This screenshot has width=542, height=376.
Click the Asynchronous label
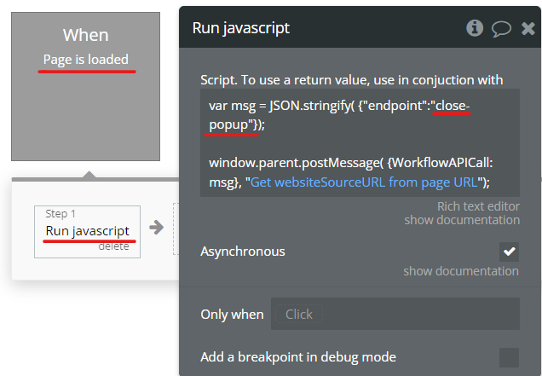click(x=243, y=252)
